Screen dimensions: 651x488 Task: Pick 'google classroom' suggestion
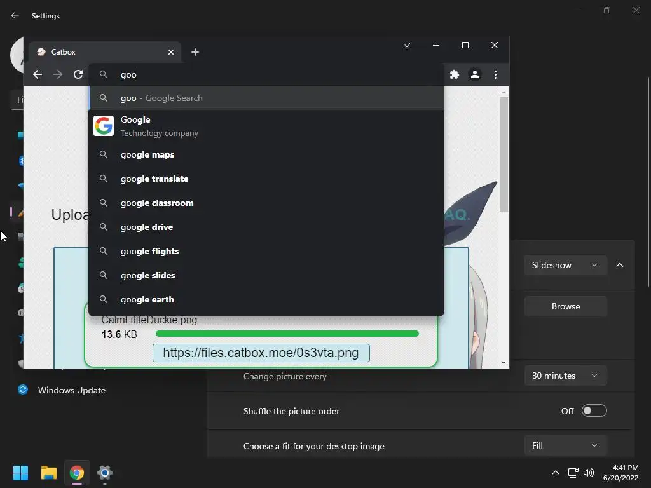pos(266,203)
